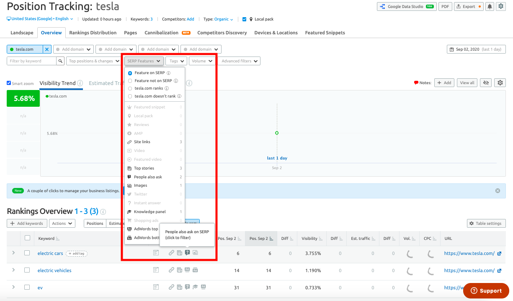Select the People also ask icon for electric cars
The width and height of the screenshot is (513, 301).
point(187,252)
